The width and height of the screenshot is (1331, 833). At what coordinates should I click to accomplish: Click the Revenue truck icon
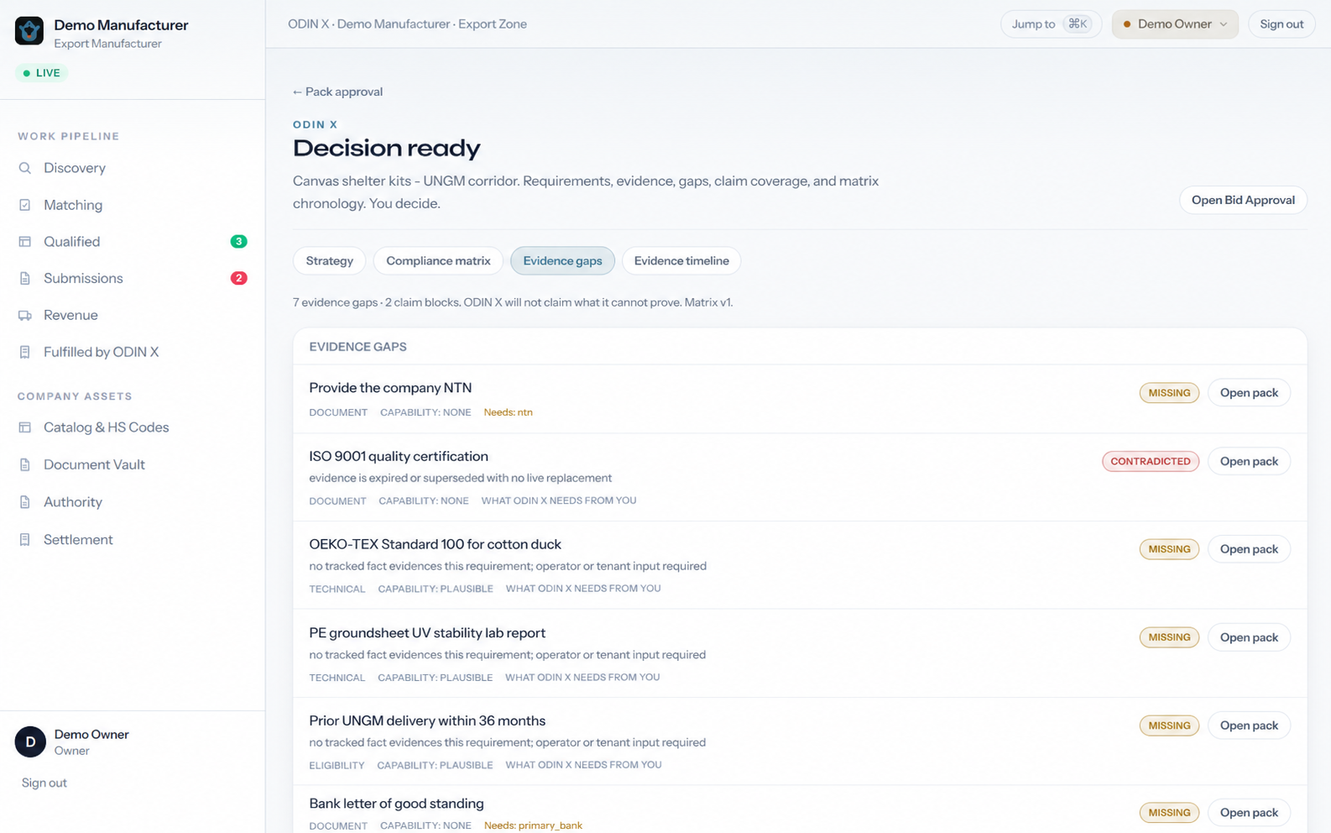point(25,316)
